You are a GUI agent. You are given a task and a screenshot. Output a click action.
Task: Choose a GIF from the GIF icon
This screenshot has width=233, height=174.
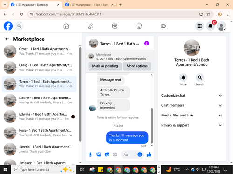click(x=115, y=155)
